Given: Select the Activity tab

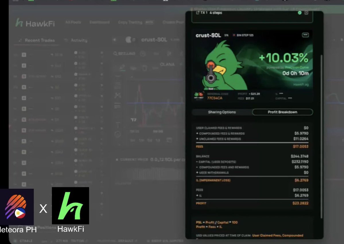Looking at the screenshot, I should pos(76,40).
